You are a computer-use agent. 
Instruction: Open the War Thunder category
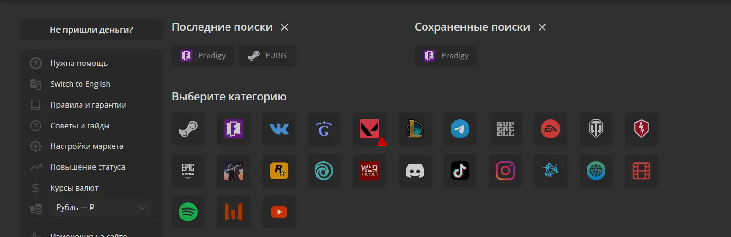click(x=370, y=171)
